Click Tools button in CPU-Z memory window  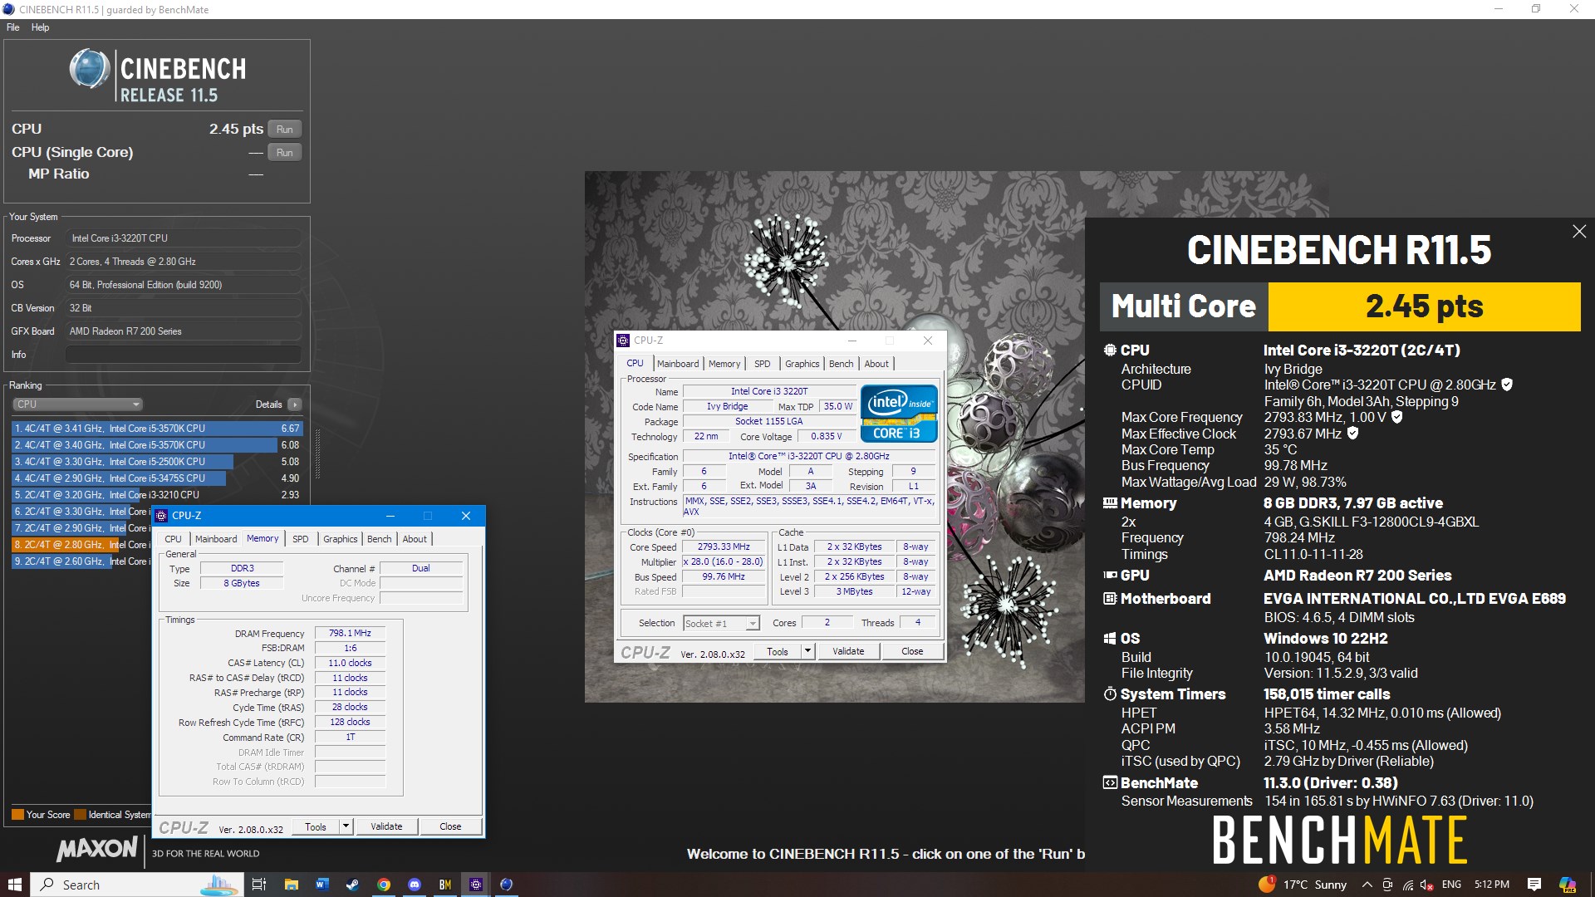[316, 827]
